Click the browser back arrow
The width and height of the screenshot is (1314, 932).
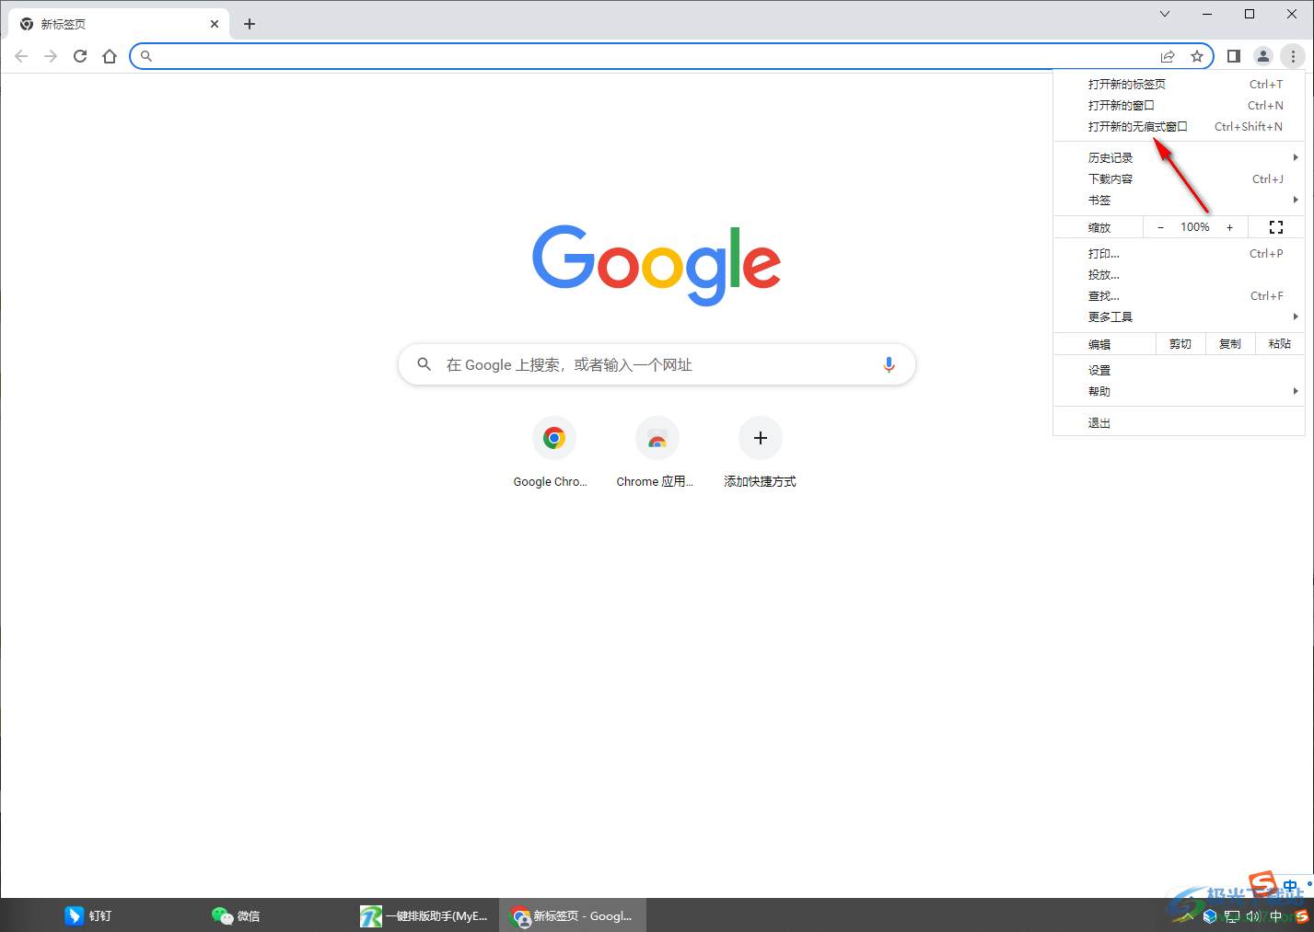pos(21,56)
